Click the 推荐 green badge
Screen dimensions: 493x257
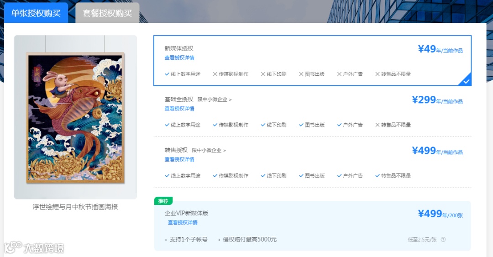click(163, 201)
